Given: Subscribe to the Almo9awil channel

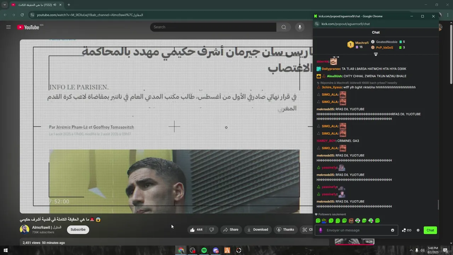Looking at the screenshot, I should click(x=78, y=229).
